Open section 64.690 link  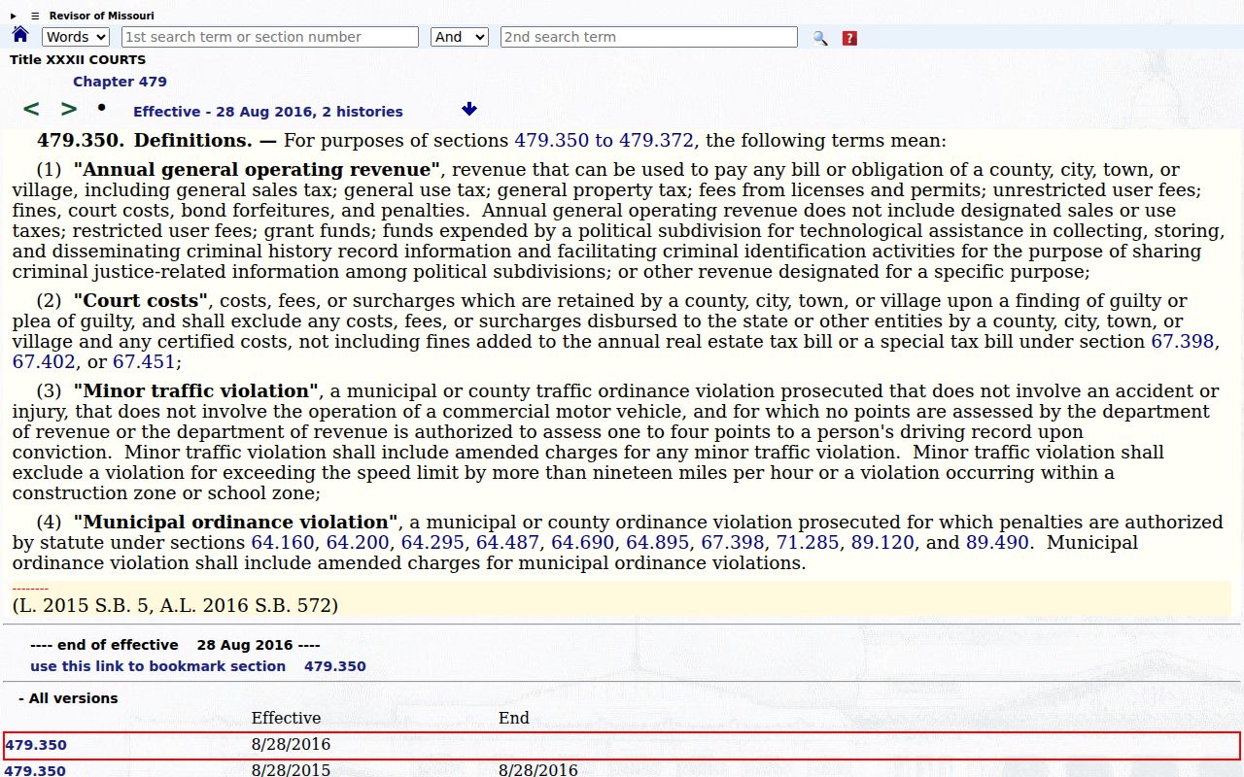pyautogui.click(x=582, y=543)
